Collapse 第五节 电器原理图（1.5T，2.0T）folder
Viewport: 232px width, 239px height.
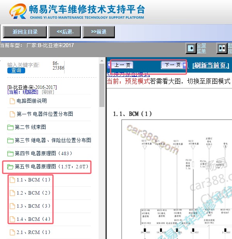tap(51, 166)
